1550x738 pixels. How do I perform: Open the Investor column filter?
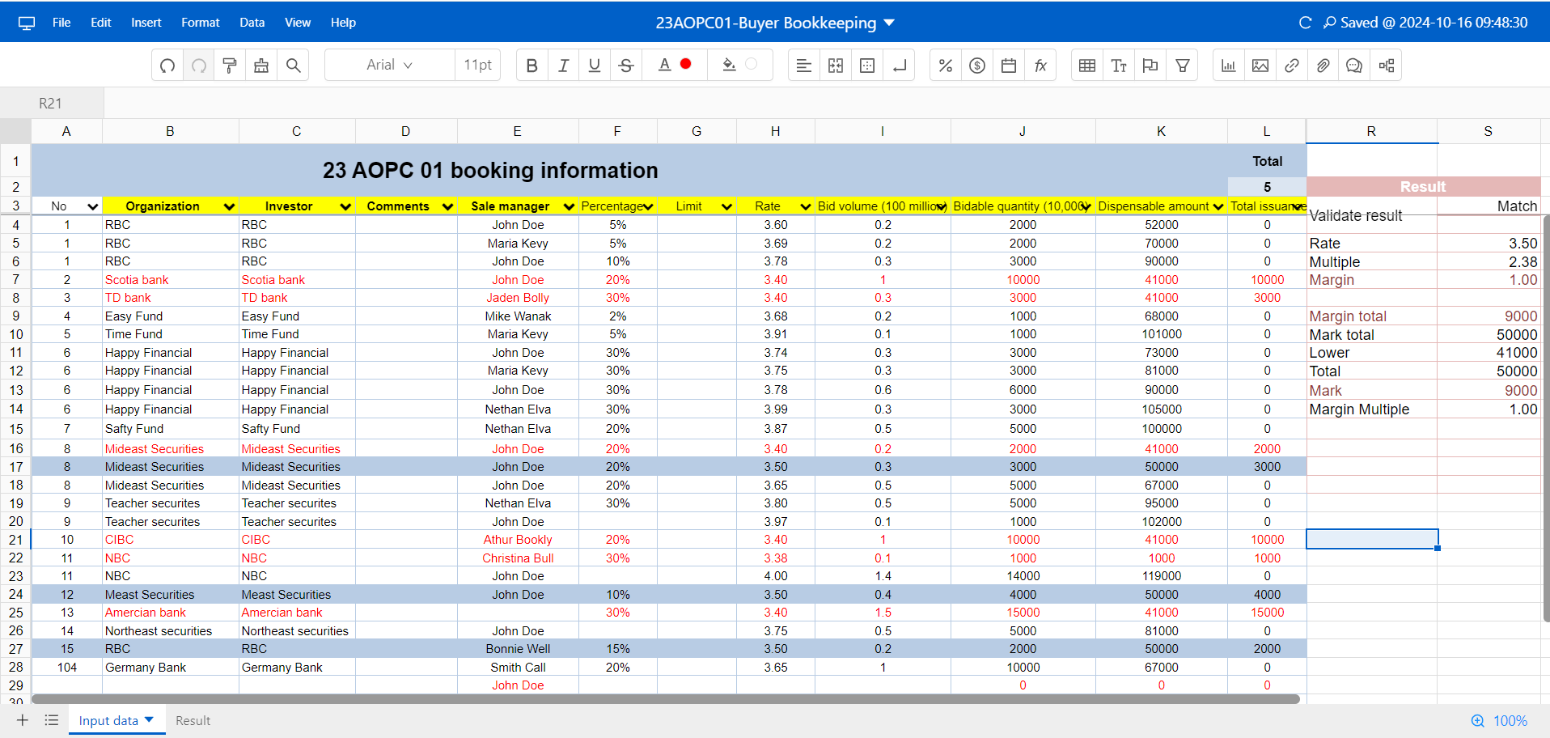[x=345, y=206]
